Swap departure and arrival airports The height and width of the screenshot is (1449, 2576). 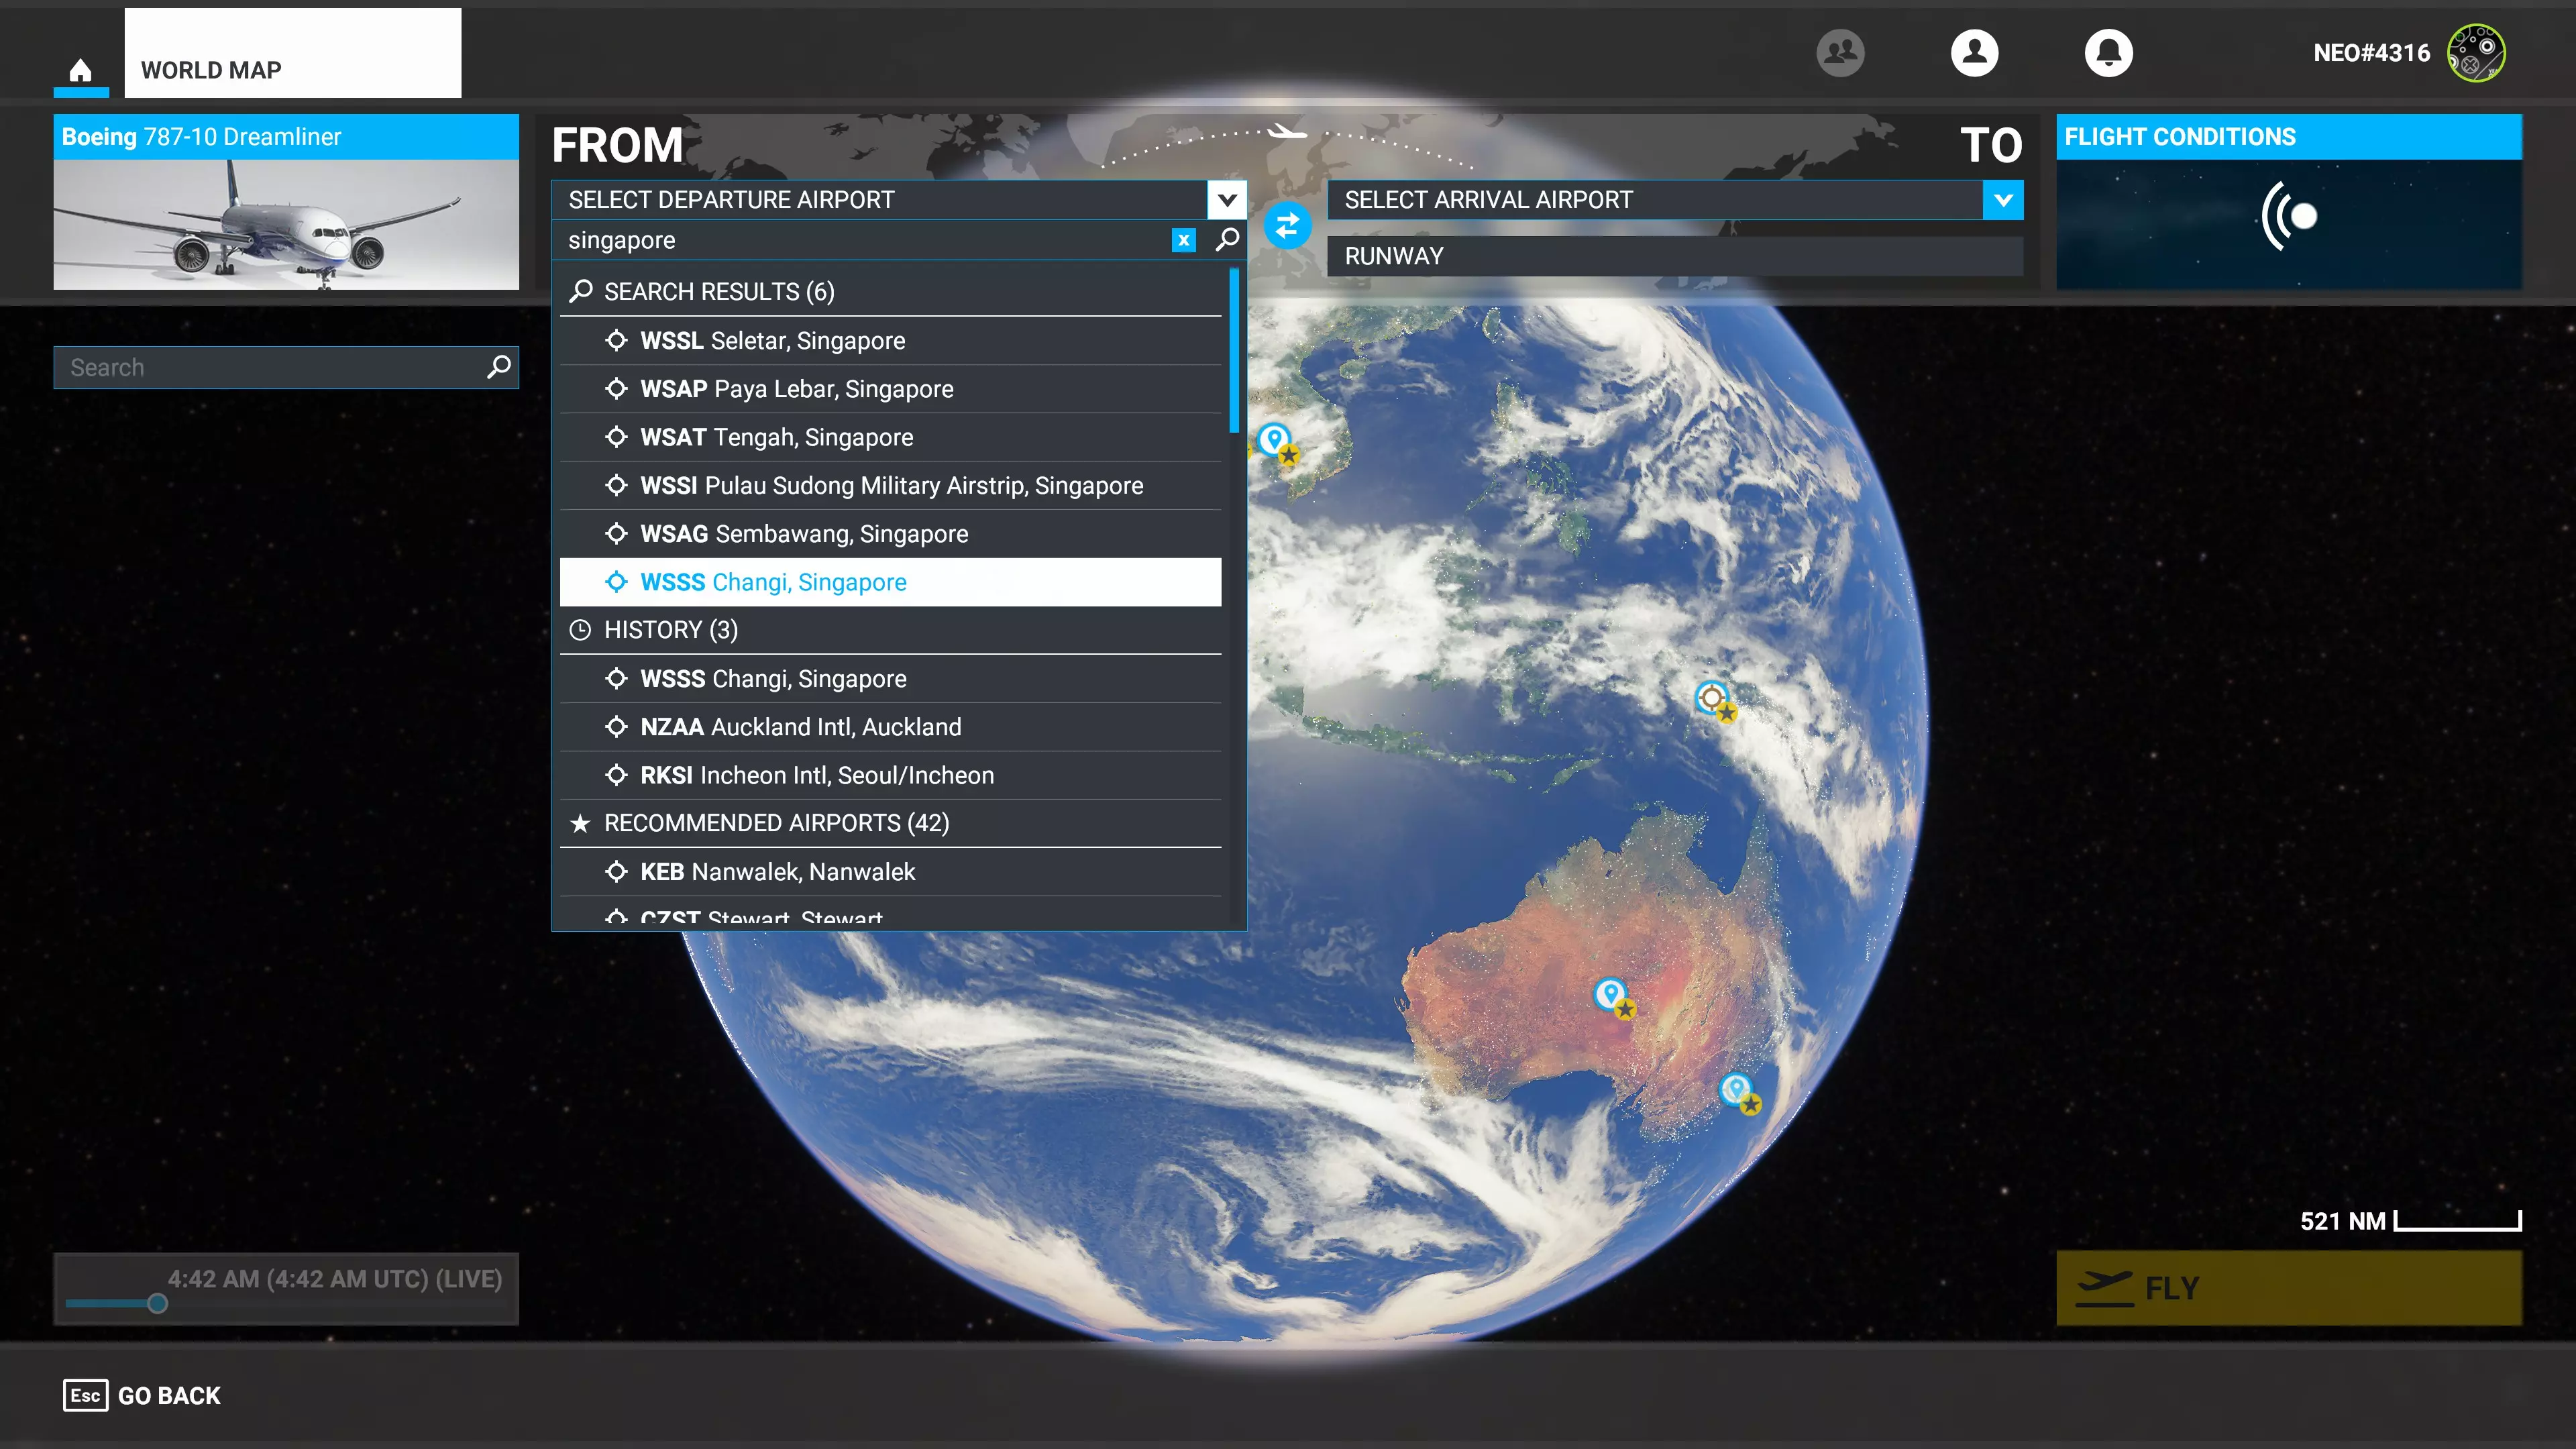(x=1287, y=226)
